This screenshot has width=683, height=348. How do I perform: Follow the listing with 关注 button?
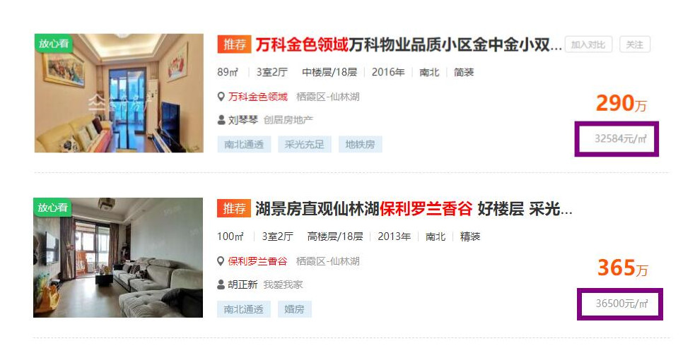pos(635,44)
